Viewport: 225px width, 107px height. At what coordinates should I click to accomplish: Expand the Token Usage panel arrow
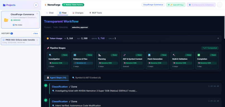coord(218,38)
